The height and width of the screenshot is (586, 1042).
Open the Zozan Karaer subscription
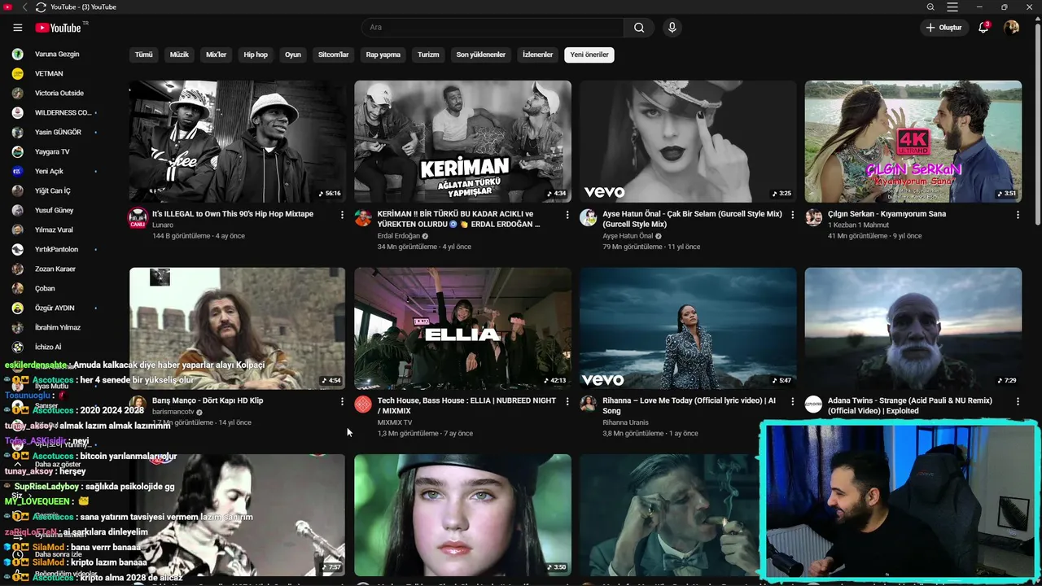click(x=55, y=269)
